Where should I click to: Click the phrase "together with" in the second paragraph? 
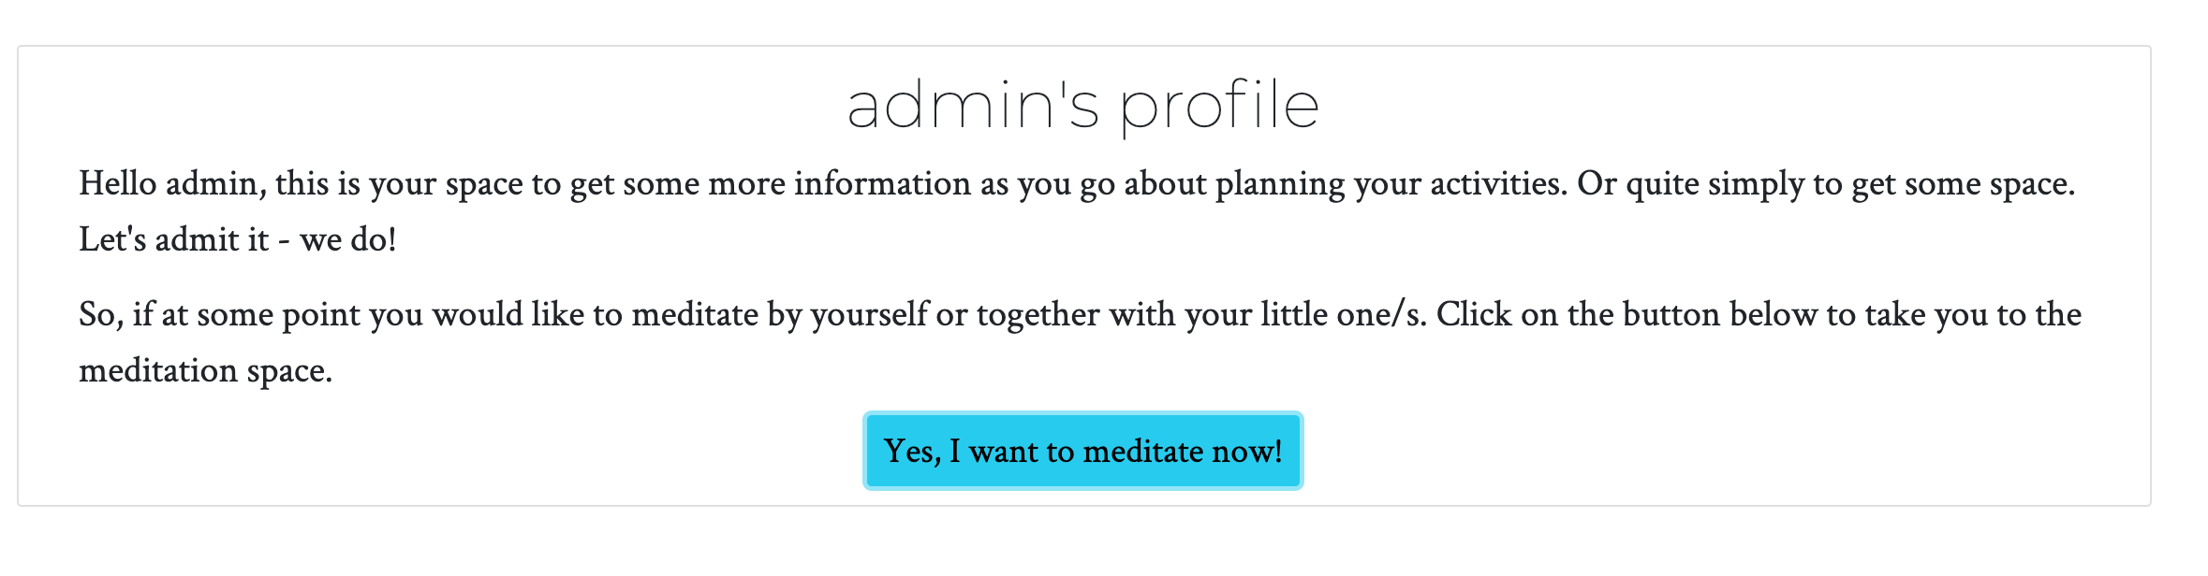(x=1076, y=315)
